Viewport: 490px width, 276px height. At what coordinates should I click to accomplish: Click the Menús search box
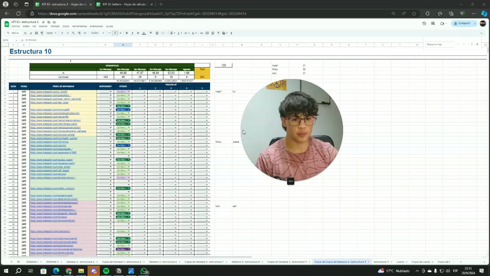(15, 33)
